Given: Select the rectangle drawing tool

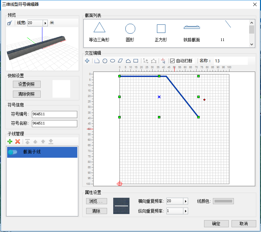Looking at the screenshot, I should pos(136,61).
